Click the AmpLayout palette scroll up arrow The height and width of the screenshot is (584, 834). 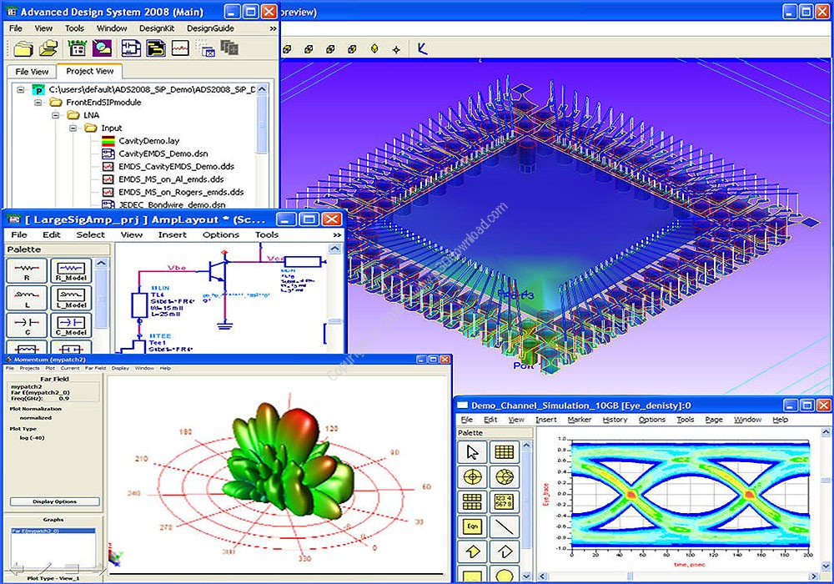[x=102, y=264]
